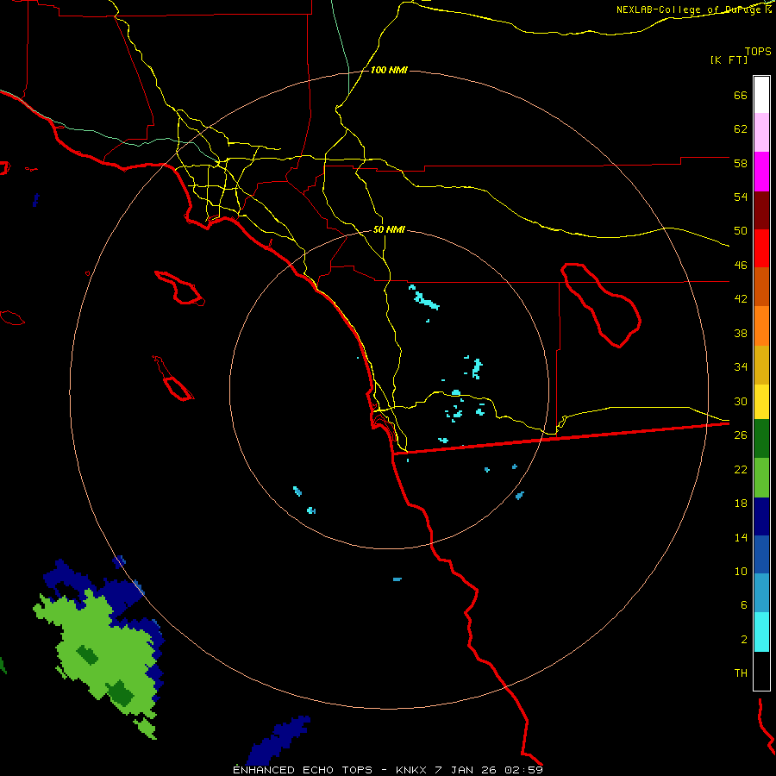Image resolution: width=776 pixels, height=776 pixels.
Task: Select the light blue legend band
Action: [x=761, y=593]
